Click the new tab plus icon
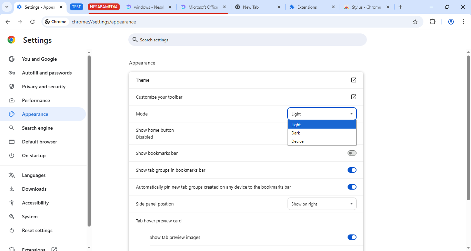The image size is (471, 251). click(x=400, y=7)
